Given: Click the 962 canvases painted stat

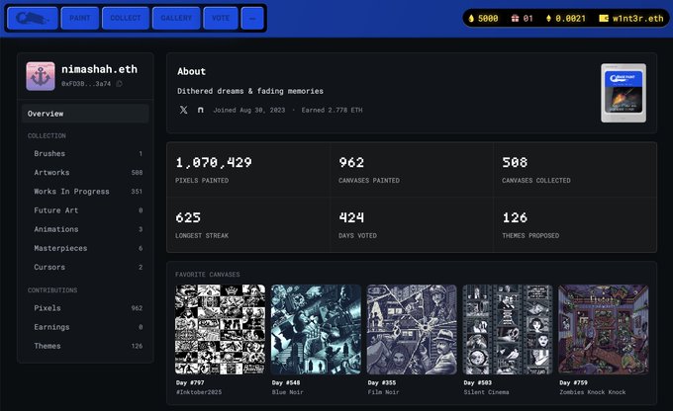Looking at the screenshot, I should tap(412, 170).
